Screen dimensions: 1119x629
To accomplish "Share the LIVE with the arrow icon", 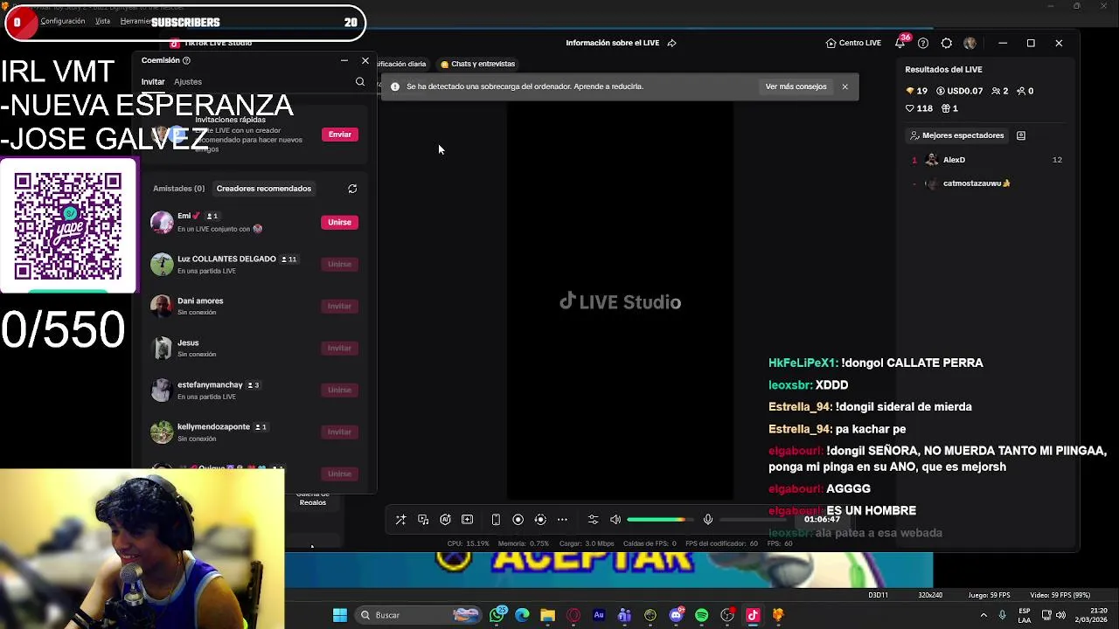I will coord(671,43).
